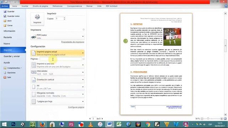This screenshot has width=228, height=128.
Task: Open the Nuevo section
Action: click(7, 43)
